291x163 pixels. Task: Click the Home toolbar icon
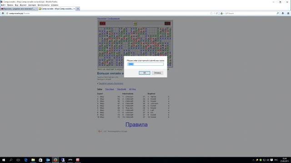[288, 13]
